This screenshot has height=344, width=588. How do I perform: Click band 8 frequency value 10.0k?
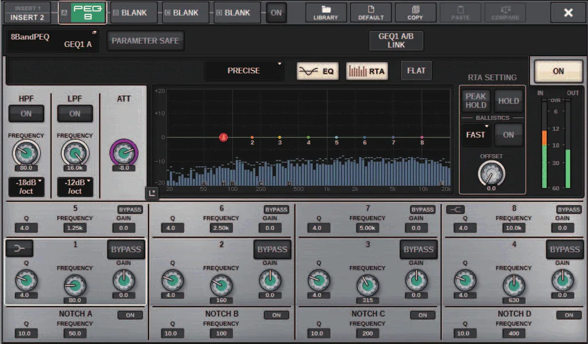513,228
